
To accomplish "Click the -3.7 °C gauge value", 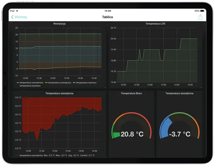I will coord(180,134).
